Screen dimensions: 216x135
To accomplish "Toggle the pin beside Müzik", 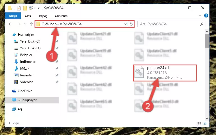I will (57, 68).
